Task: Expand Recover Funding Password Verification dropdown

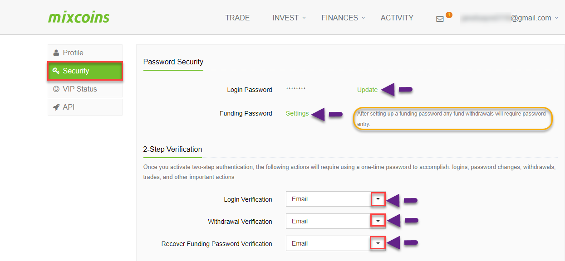Action: point(378,243)
